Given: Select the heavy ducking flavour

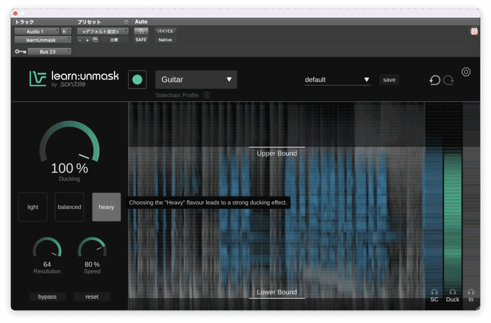Looking at the screenshot, I should (106, 207).
